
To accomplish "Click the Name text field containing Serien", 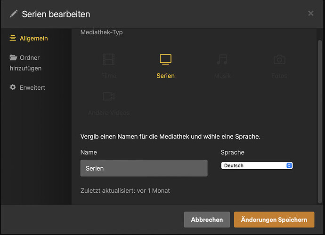I will pyautogui.click(x=144, y=168).
